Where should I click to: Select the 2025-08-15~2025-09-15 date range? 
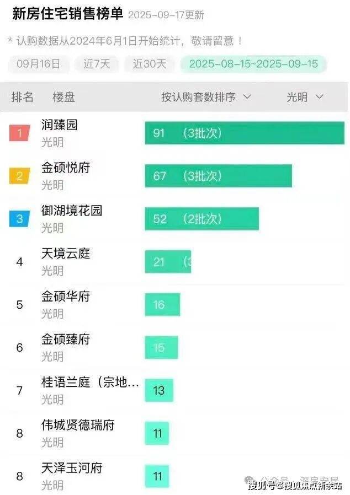click(253, 64)
